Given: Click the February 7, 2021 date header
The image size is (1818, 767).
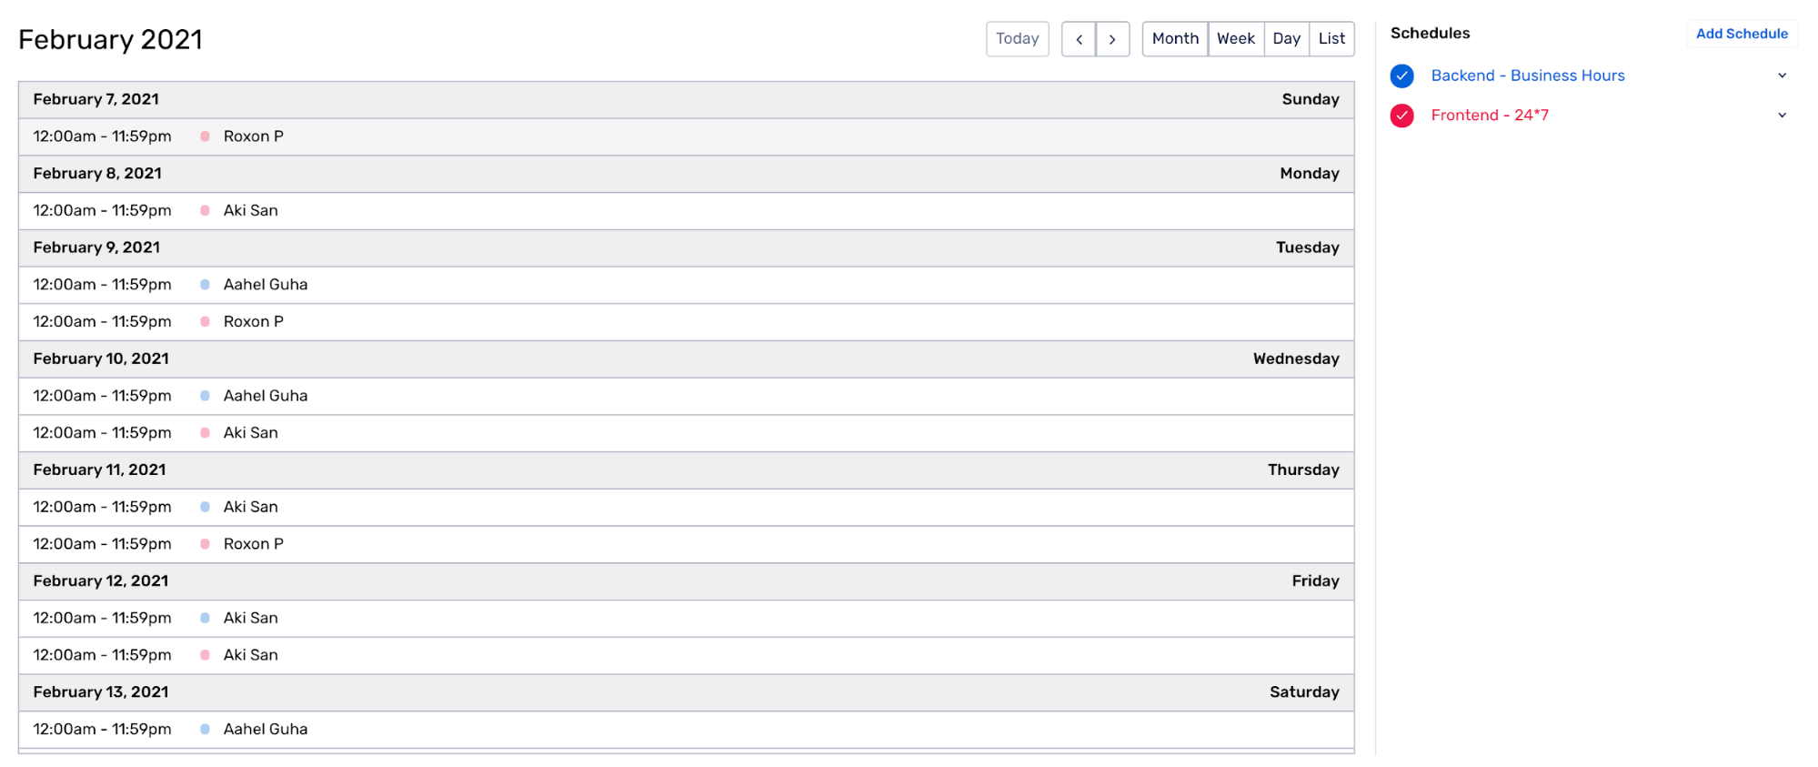Looking at the screenshot, I should click(96, 99).
